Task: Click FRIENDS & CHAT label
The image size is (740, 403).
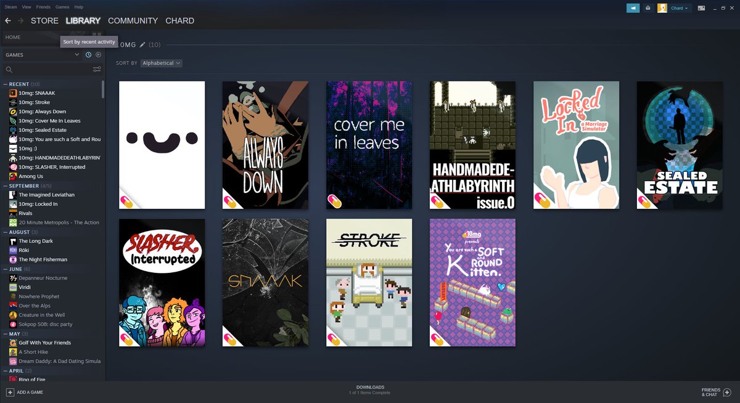Action: [710, 392]
